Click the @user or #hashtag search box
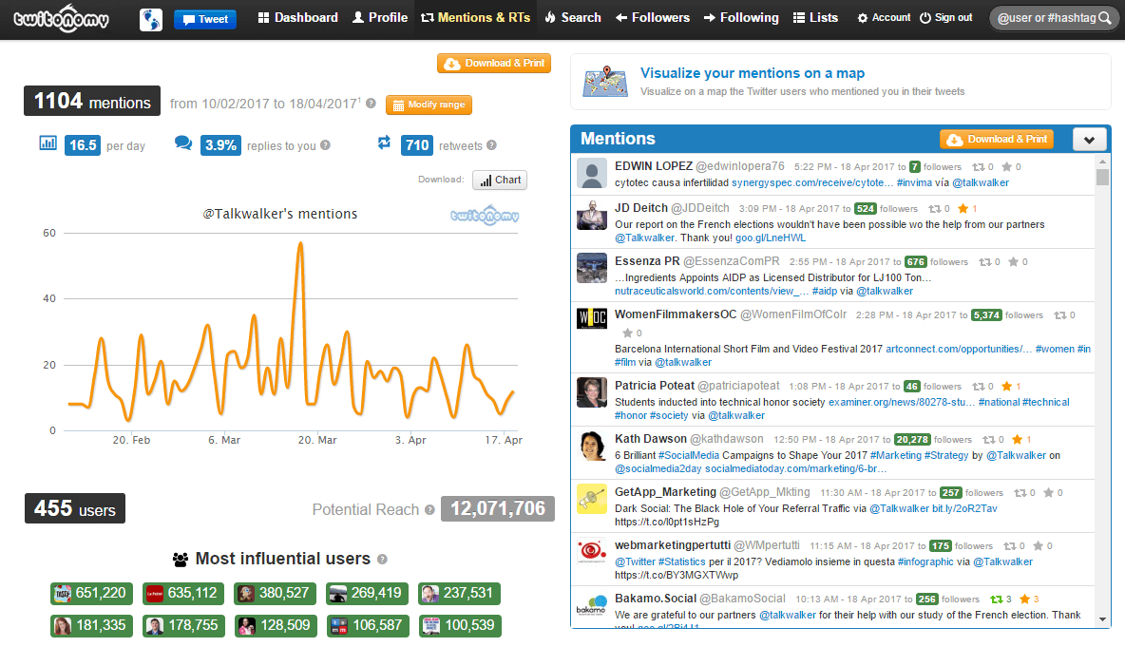 pos(1045,17)
